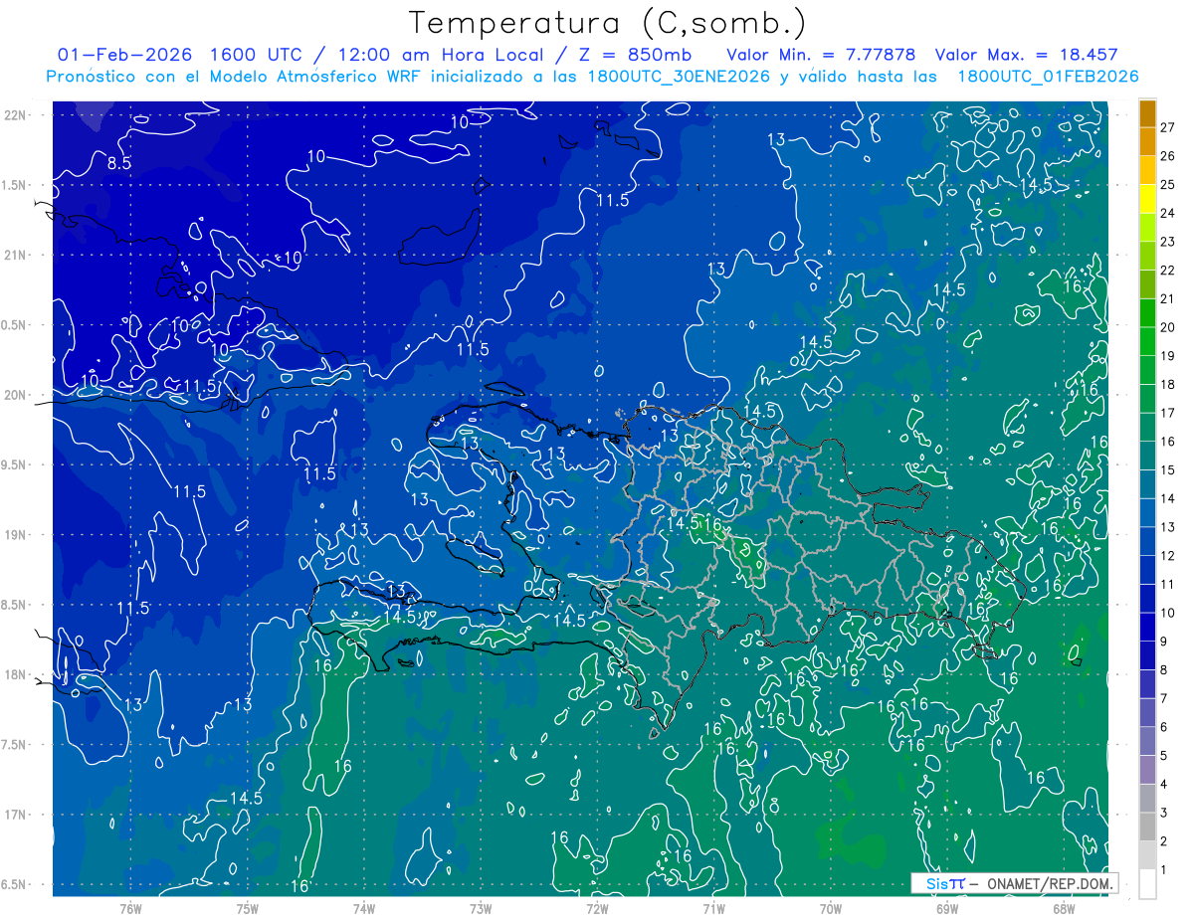Viewport: 1194px width, 922px height.
Task: Click the 68W longitude axis label
Action: 1064,908
